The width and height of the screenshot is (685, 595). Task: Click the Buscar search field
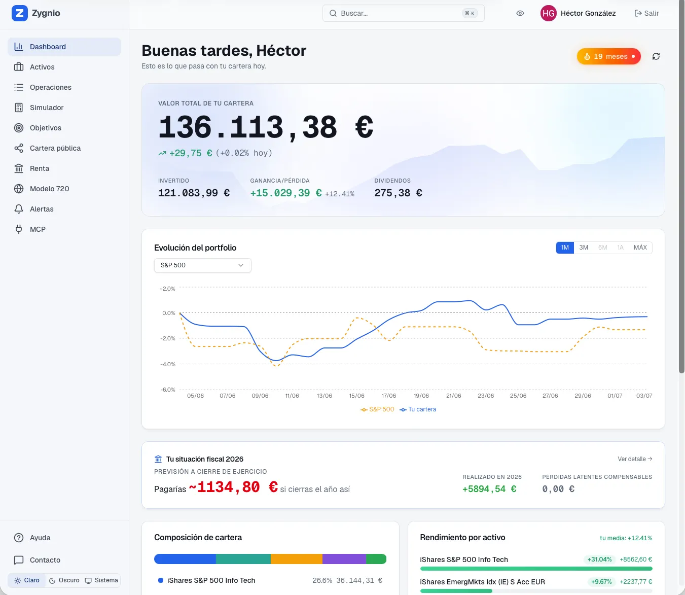pos(404,13)
